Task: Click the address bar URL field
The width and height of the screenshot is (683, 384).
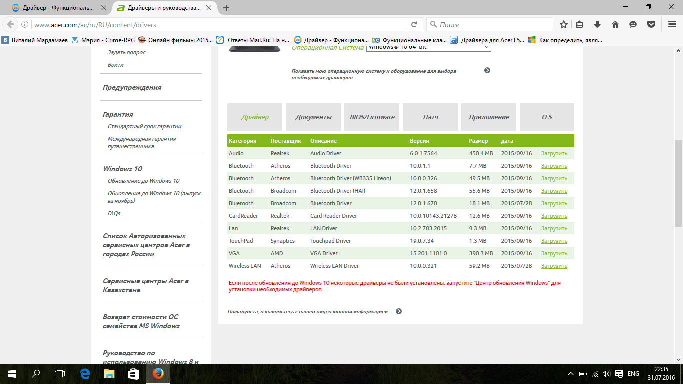Action: (x=219, y=24)
